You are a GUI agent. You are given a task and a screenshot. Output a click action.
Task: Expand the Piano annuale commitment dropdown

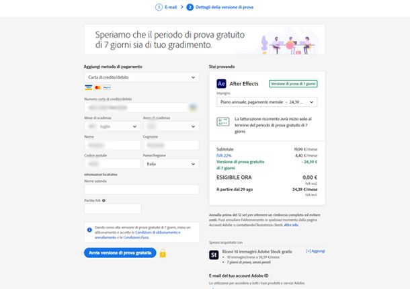(x=267, y=102)
